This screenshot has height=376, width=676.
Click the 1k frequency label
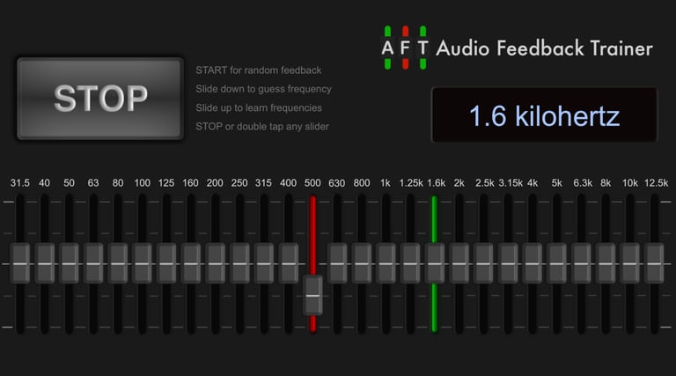point(386,183)
